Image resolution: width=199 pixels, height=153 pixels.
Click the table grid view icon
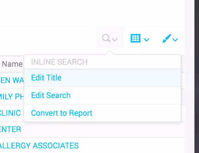point(135,38)
